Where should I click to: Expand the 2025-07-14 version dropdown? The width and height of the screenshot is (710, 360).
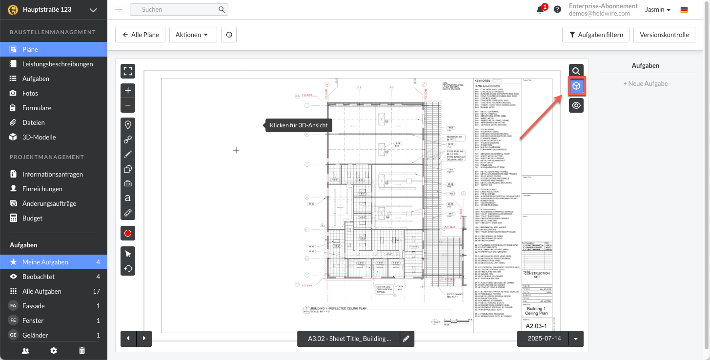tap(576, 339)
